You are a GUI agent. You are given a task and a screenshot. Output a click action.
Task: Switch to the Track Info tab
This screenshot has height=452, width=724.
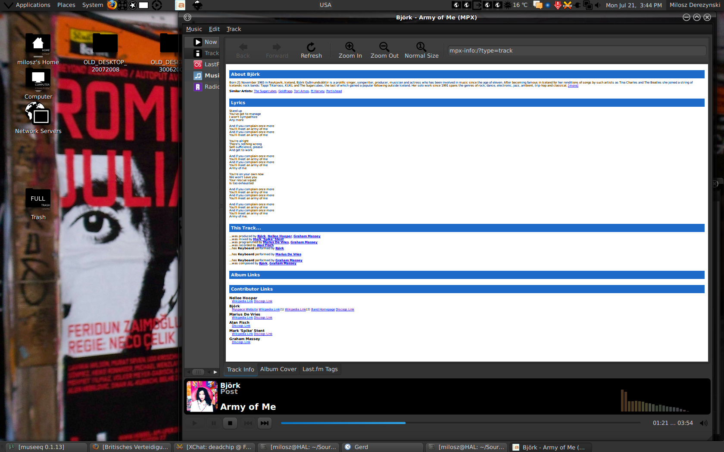coord(240,369)
